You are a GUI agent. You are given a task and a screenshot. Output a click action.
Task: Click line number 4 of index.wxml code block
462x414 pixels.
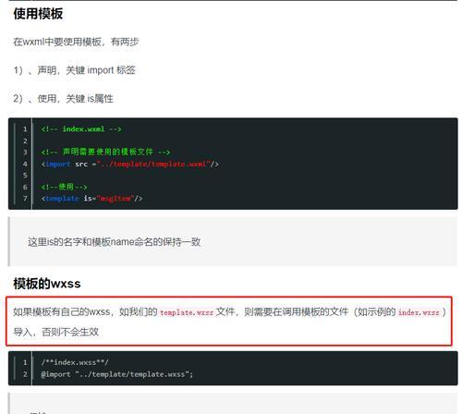click(25, 164)
